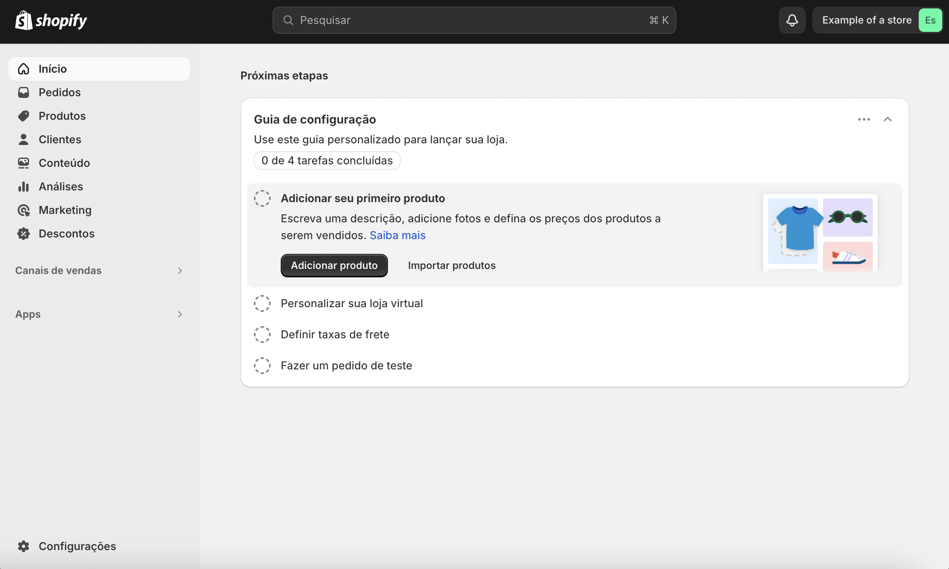Expand the Apps section
949x569 pixels.
(179, 313)
